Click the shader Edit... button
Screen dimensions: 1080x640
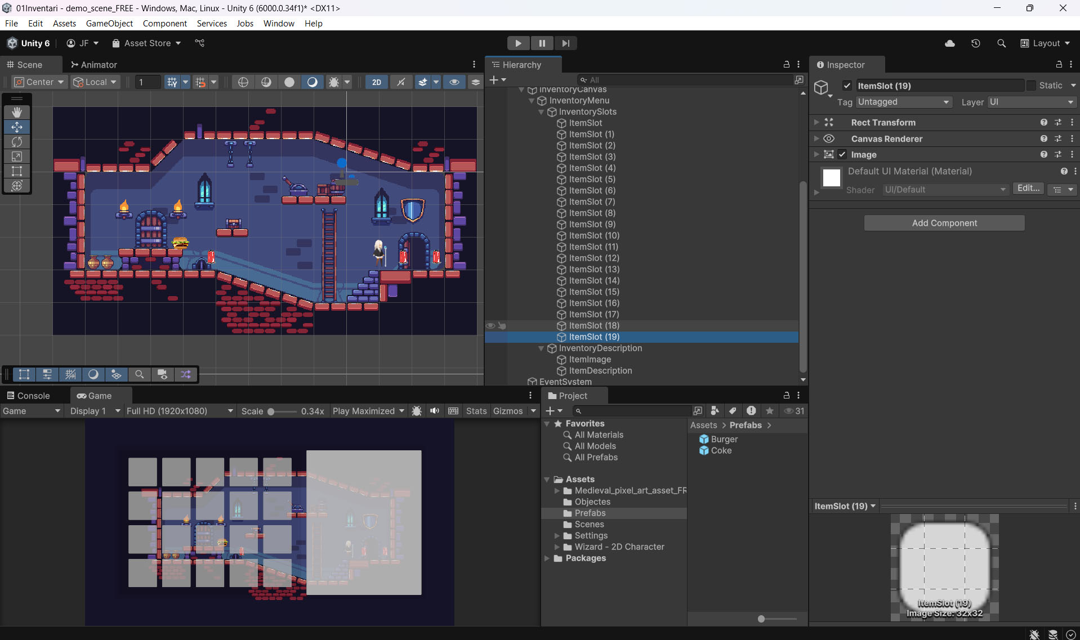coord(1028,189)
